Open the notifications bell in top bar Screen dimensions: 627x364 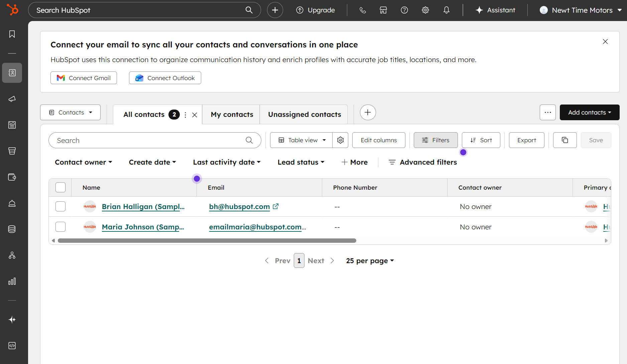point(446,10)
